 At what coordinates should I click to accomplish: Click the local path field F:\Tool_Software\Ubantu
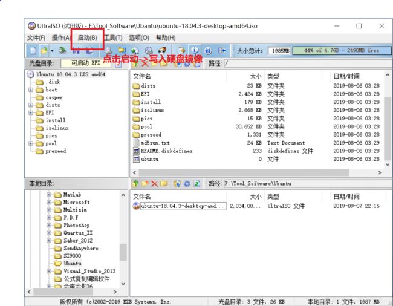[308, 183]
